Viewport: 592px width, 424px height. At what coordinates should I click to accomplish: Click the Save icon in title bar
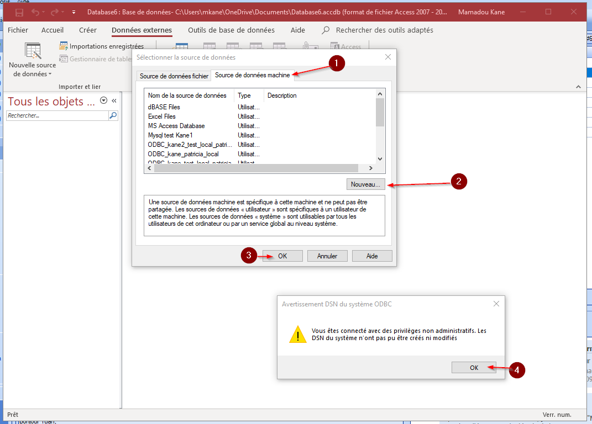pos(19,12)
